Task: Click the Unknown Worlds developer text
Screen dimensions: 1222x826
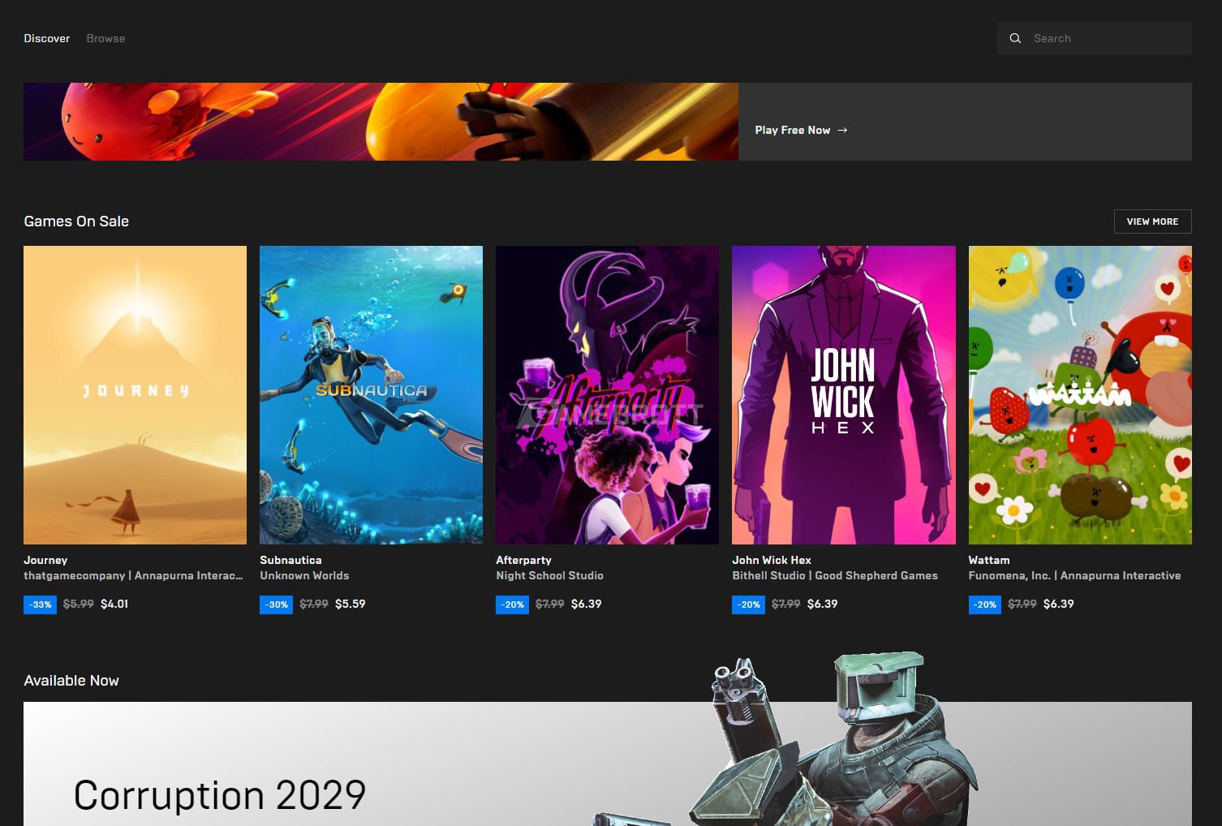Action: pos(304,575)
